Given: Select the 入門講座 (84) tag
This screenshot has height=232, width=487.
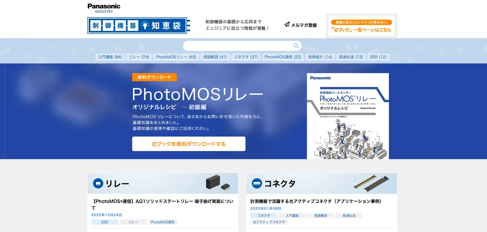Looking at the screenshot, I should point(110,57).
